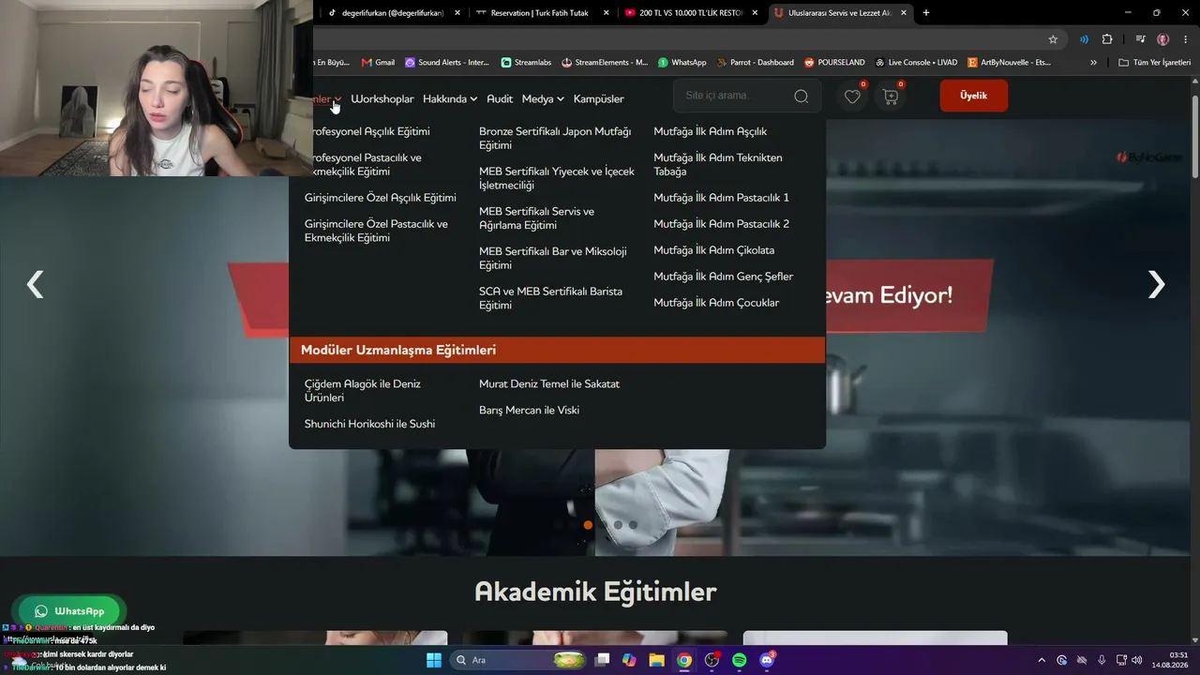Open the WhatsApp bookmark
The height and width of the screenshot is (675, 1200).
pos(682,63)
